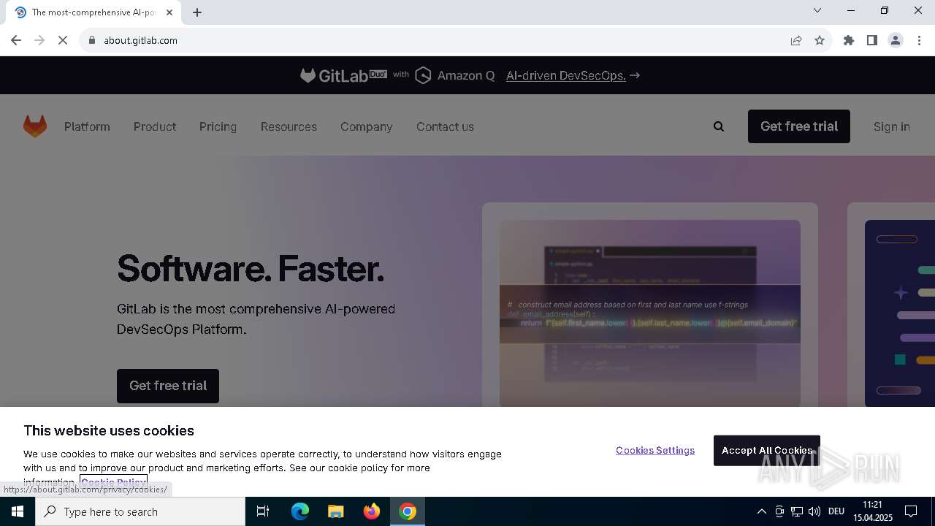Bookmark this page star icon
The width and height of the screenshot is (935, 526).
[x=820, y=40]
